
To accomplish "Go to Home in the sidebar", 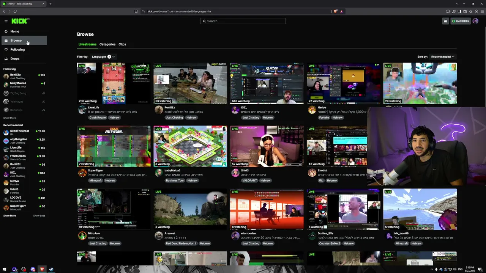I will [24, 31].
